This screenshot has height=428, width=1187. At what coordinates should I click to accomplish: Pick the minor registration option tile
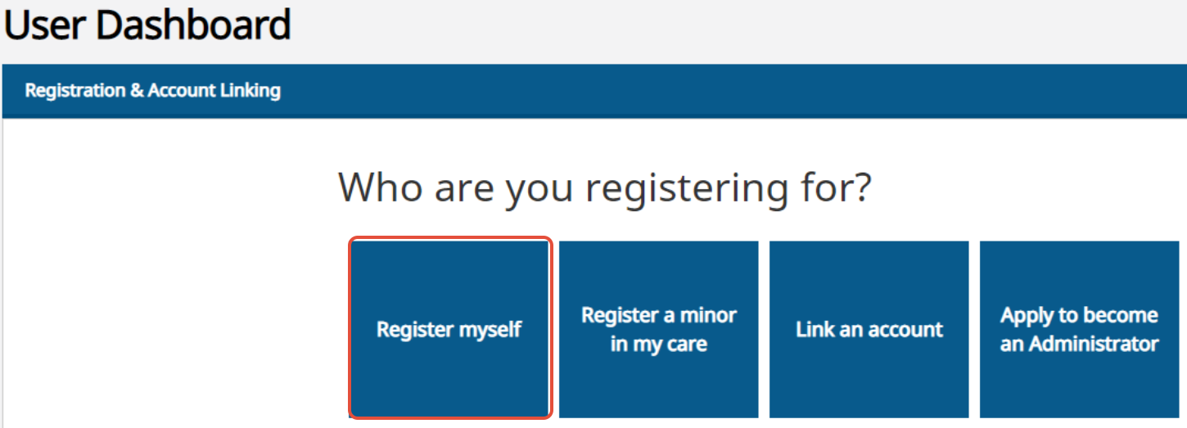point(659,329)
